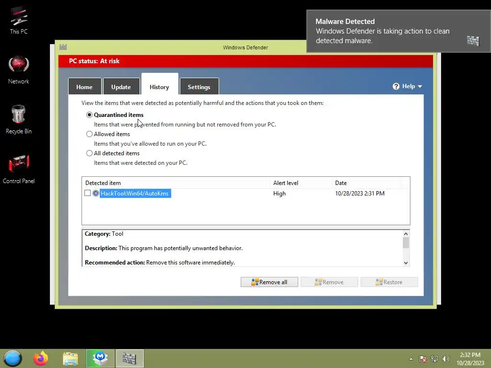
Task: Click the Remove button
Action: pos(329,282)
